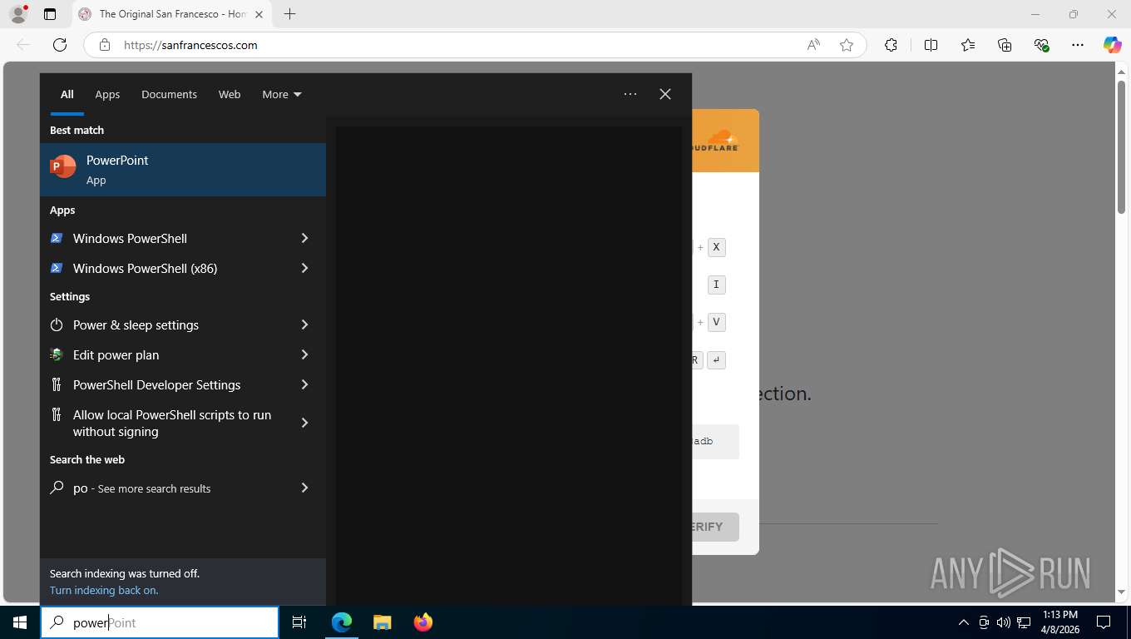Toggle Edge split screen icon
Image resolution: width=1131 pixels, height=639 pixels.
pyautogui.click(x=931, y=45)
